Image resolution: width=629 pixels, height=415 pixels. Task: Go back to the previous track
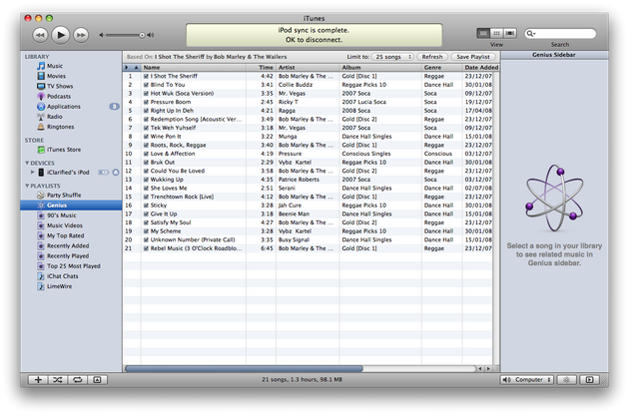pyautogui.click(x=38, y=34)
